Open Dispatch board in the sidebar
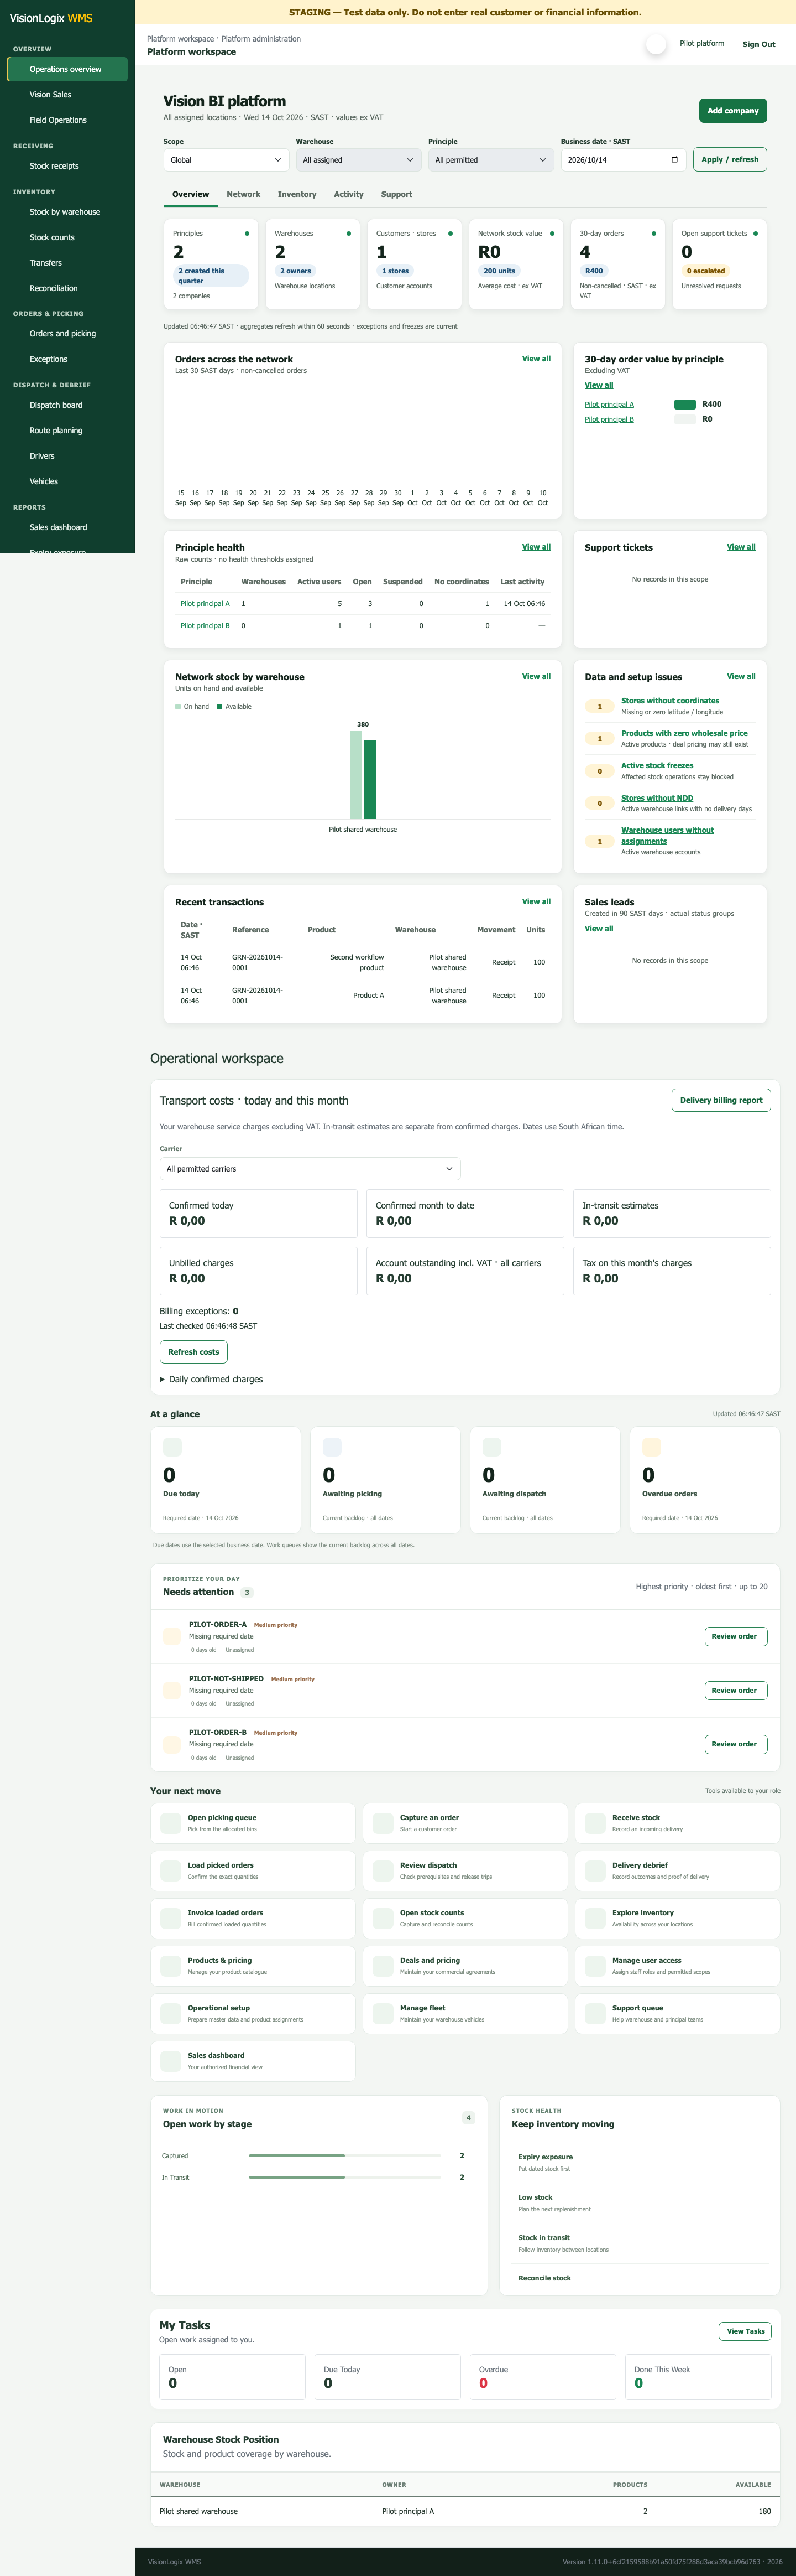796x2576 pixels. pyautogui.click(x=67, y=405)
